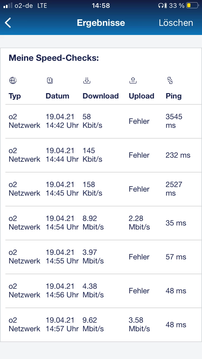Tap the ping icon above Ping

point(170,80)
